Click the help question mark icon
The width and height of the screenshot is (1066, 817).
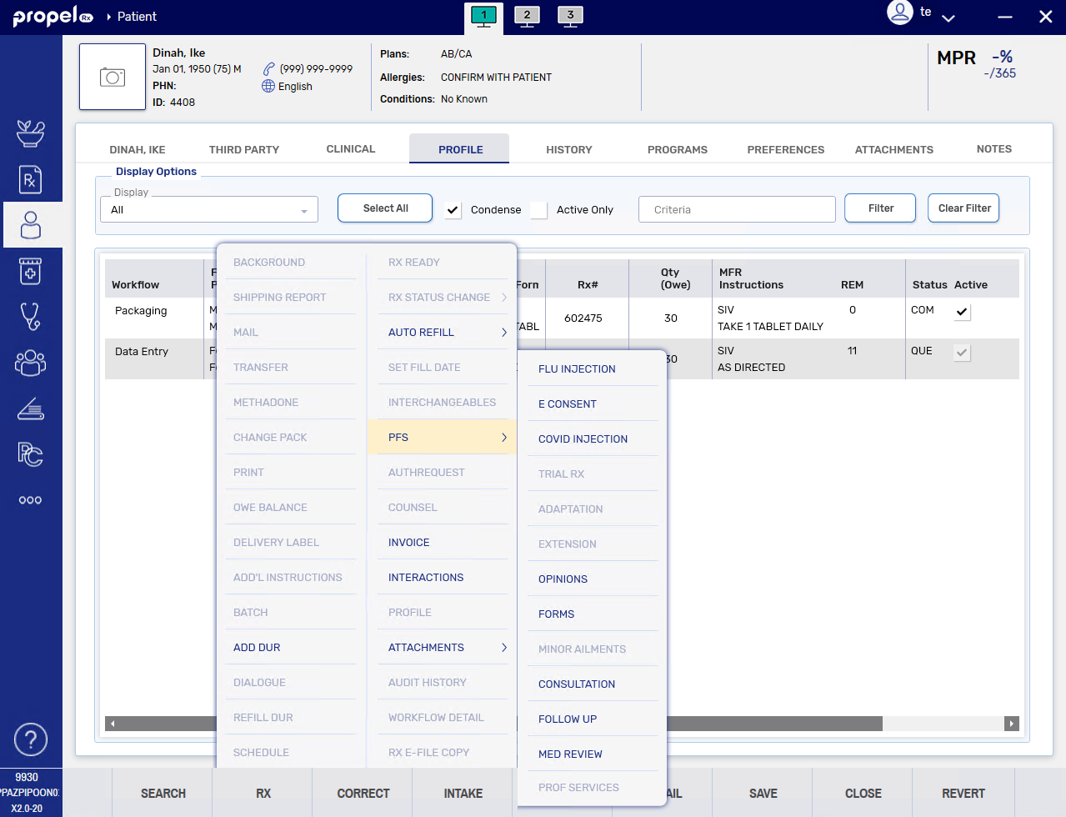(31, 739)
